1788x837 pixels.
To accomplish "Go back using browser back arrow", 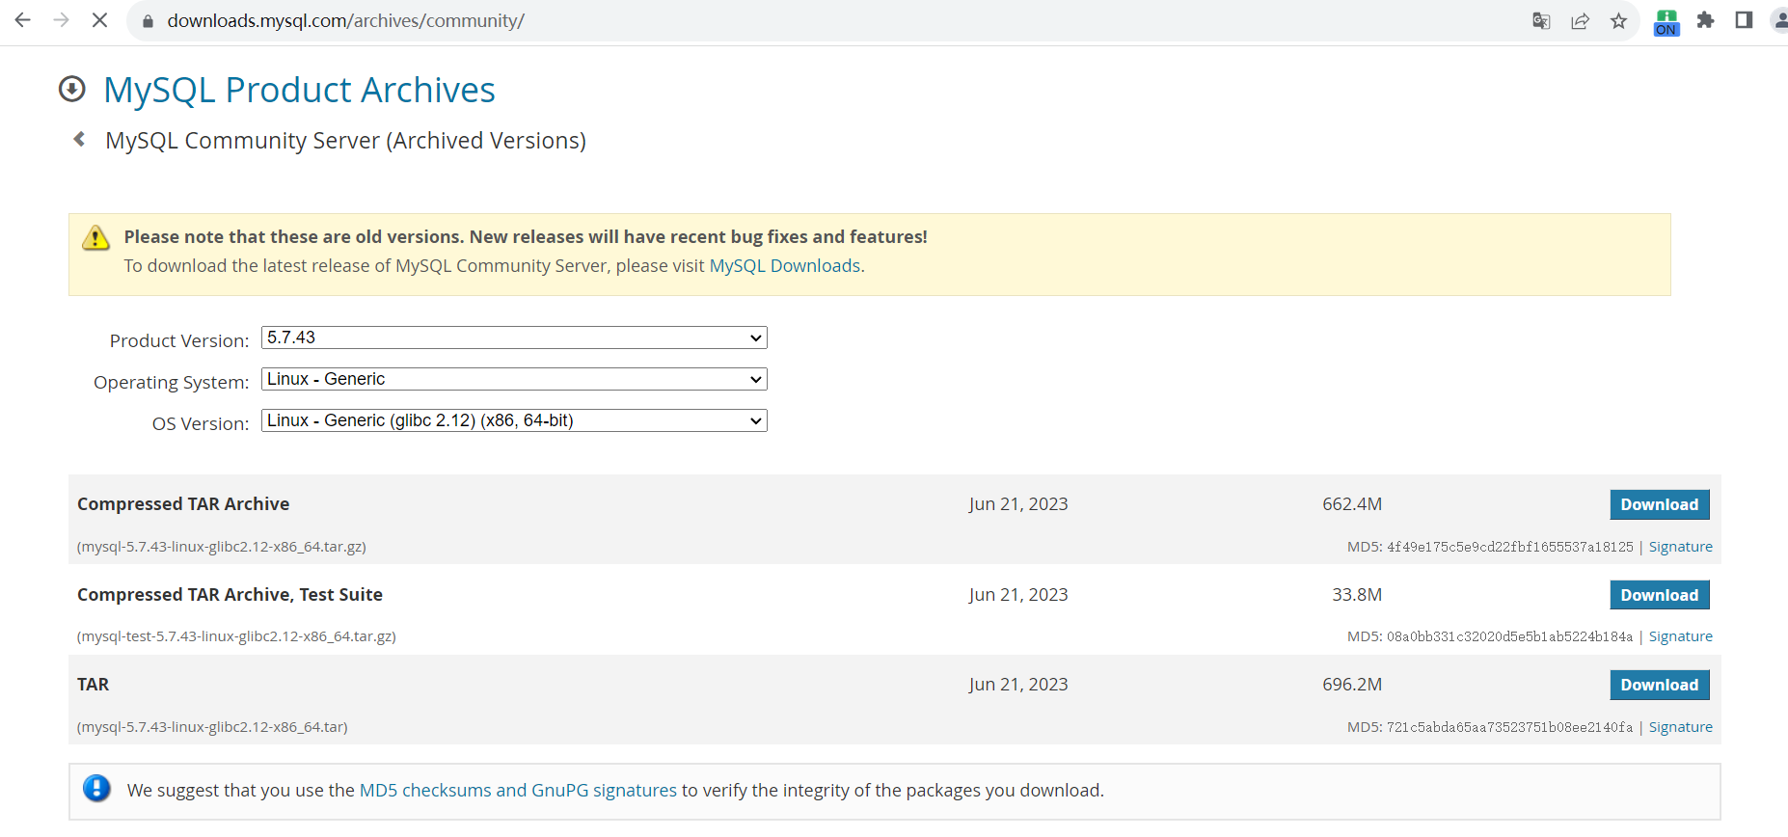I will click(23, 20).
